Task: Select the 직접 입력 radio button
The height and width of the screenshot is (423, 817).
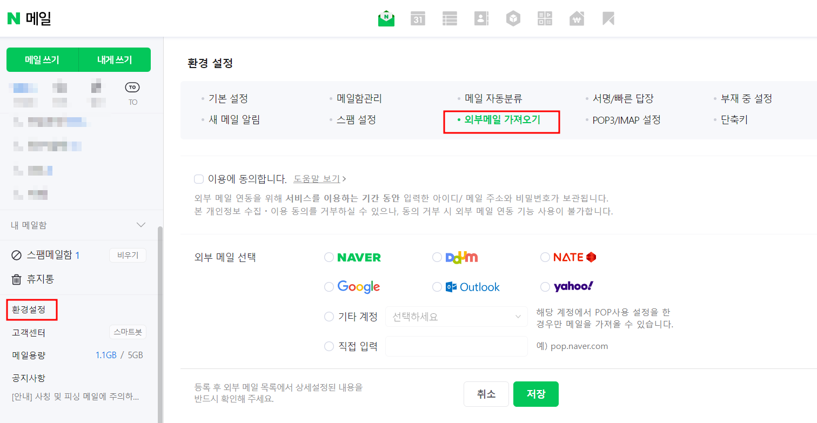Action: 329,346
